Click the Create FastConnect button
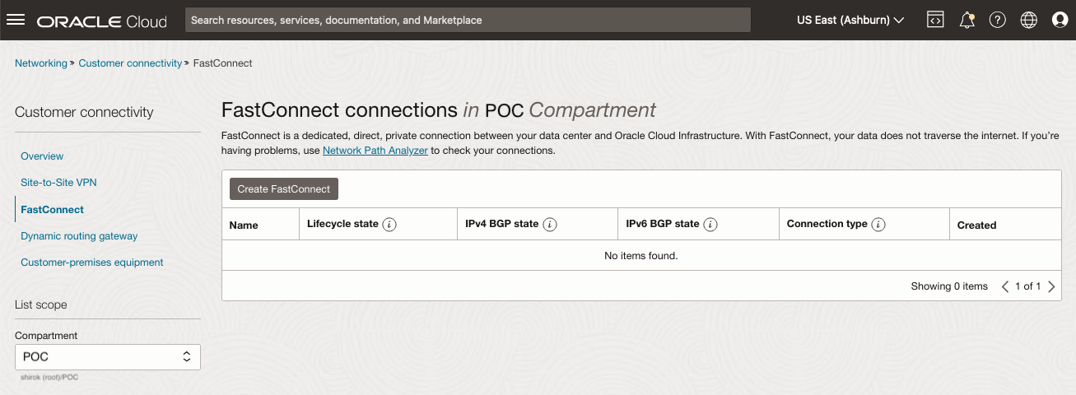 (283, 189)
